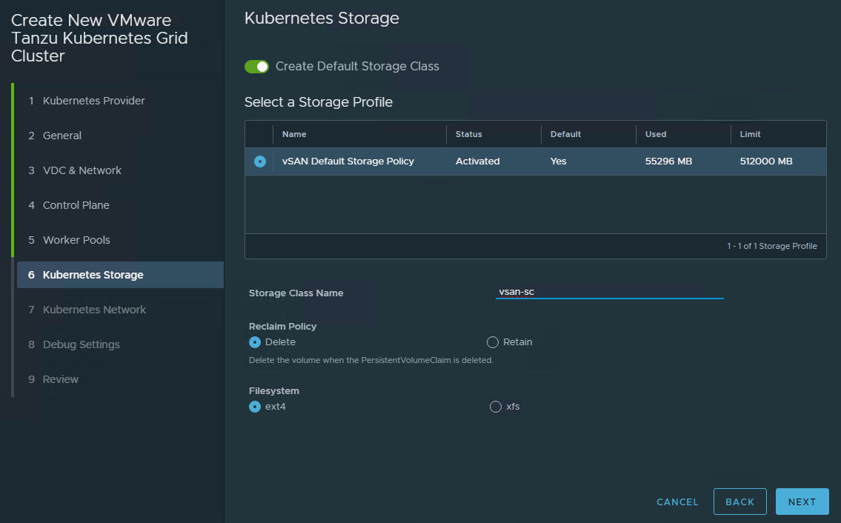This screenshot has height=523, width=841.
Task: Navigate to the Control Plane step
Action: click(x=76, y=205)
